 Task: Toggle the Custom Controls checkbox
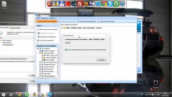[x=40, y=67]
